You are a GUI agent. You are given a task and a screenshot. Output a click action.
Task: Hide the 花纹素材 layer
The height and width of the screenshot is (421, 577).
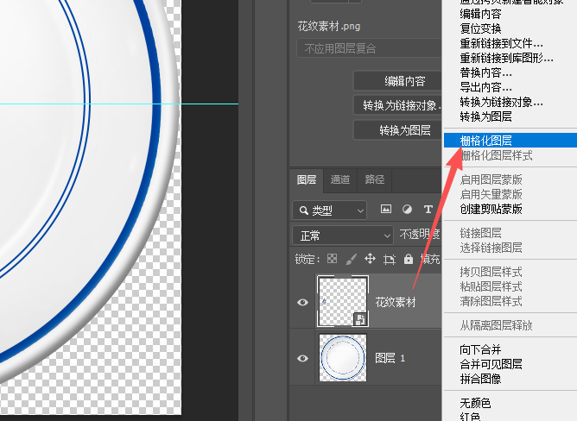pos(302,302)
